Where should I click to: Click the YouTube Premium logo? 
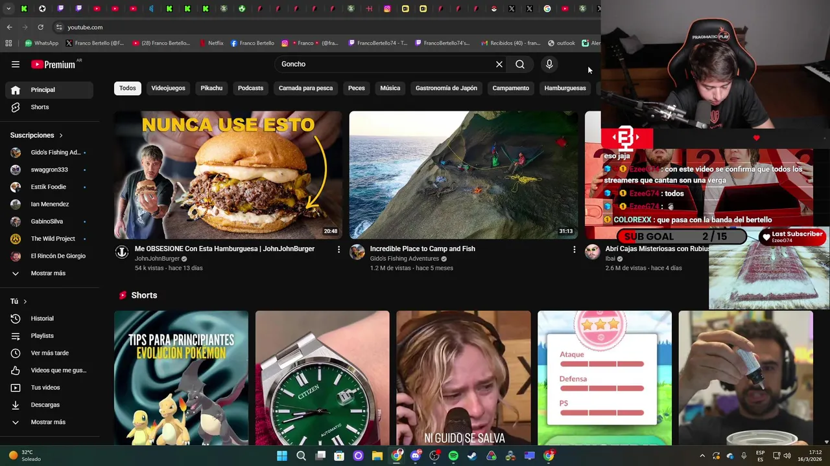tap(54, 64)
